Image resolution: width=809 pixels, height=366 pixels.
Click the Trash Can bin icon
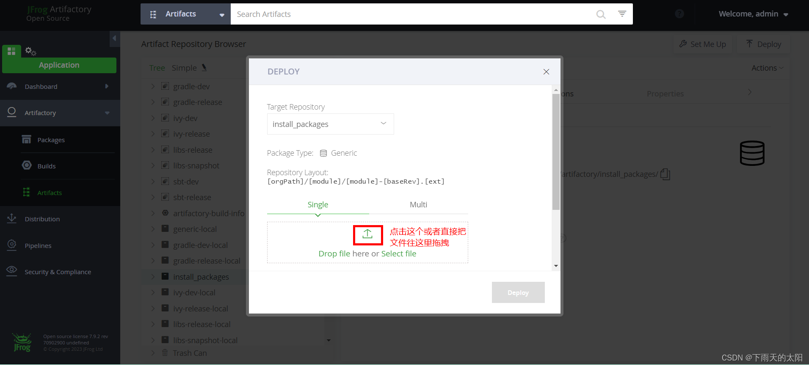click(x=165, y=352)
